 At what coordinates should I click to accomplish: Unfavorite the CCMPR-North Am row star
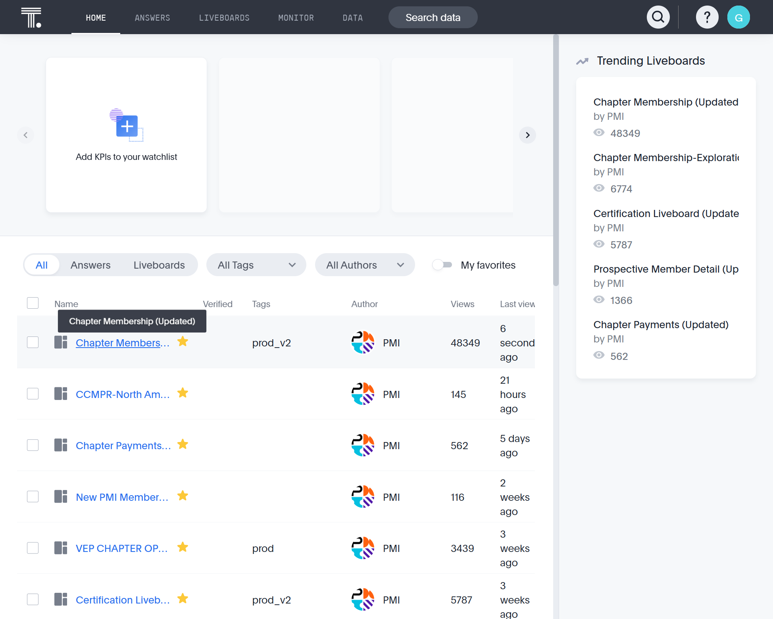(183, 393)
